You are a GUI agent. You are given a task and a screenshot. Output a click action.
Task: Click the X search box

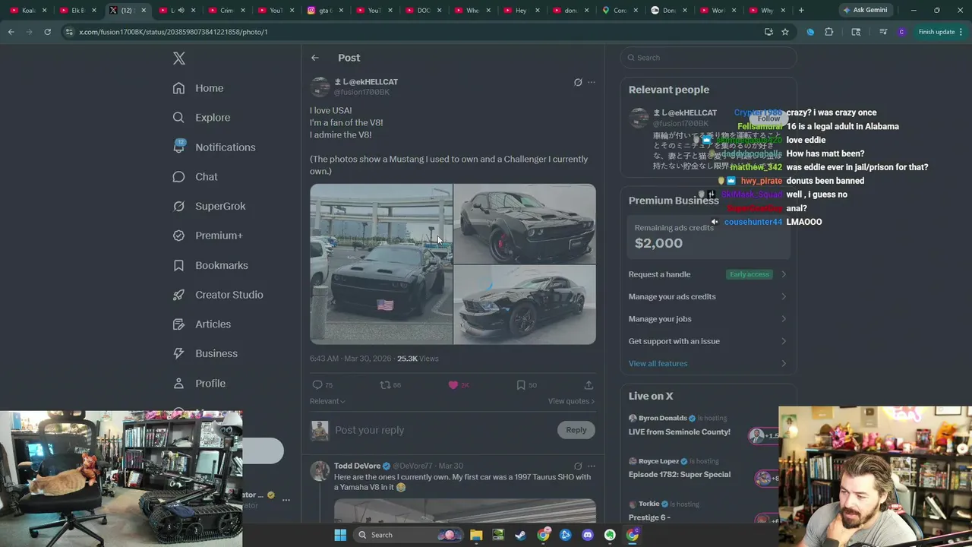[708, 58]
